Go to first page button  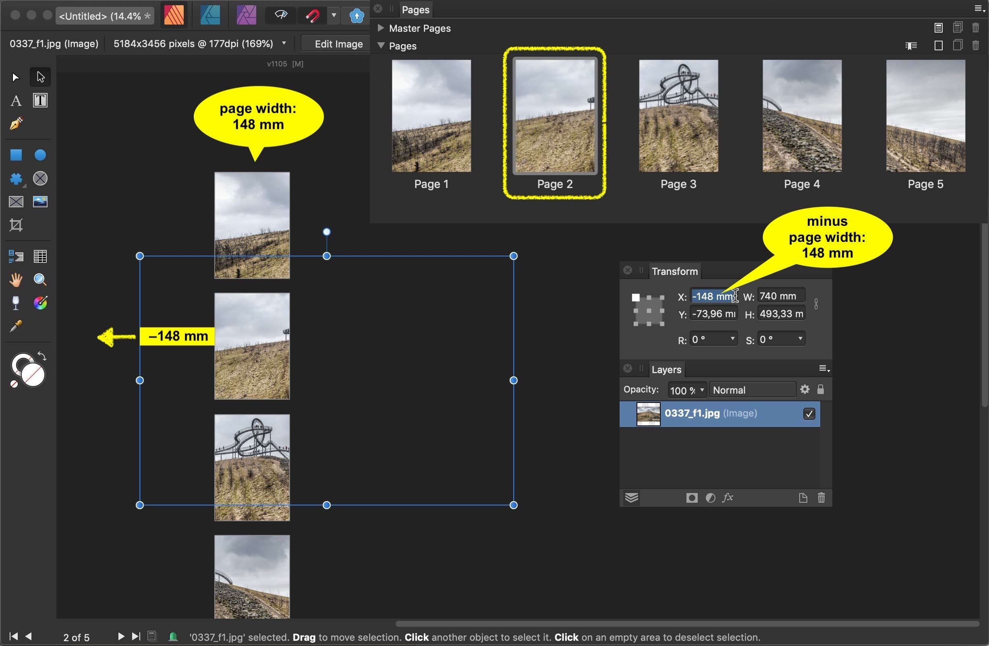13,636
